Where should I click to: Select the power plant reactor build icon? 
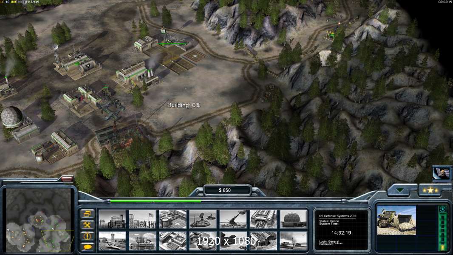(112, 219)
